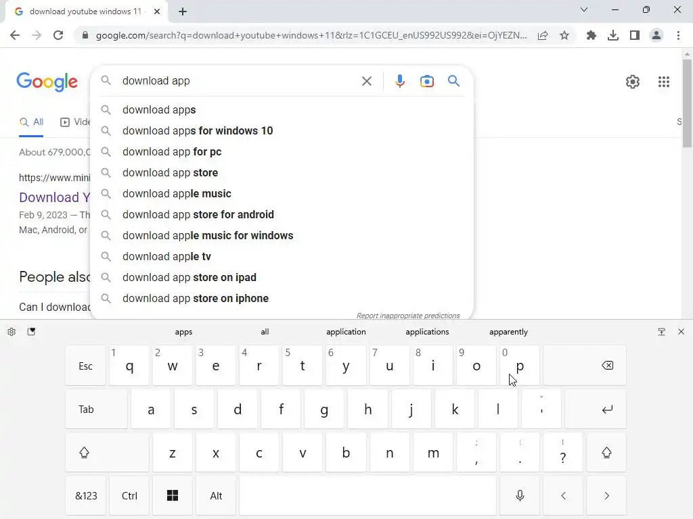This screenshot has width=693, height=519.
Task: Tap the right arrow key
Action: point(606,495)
